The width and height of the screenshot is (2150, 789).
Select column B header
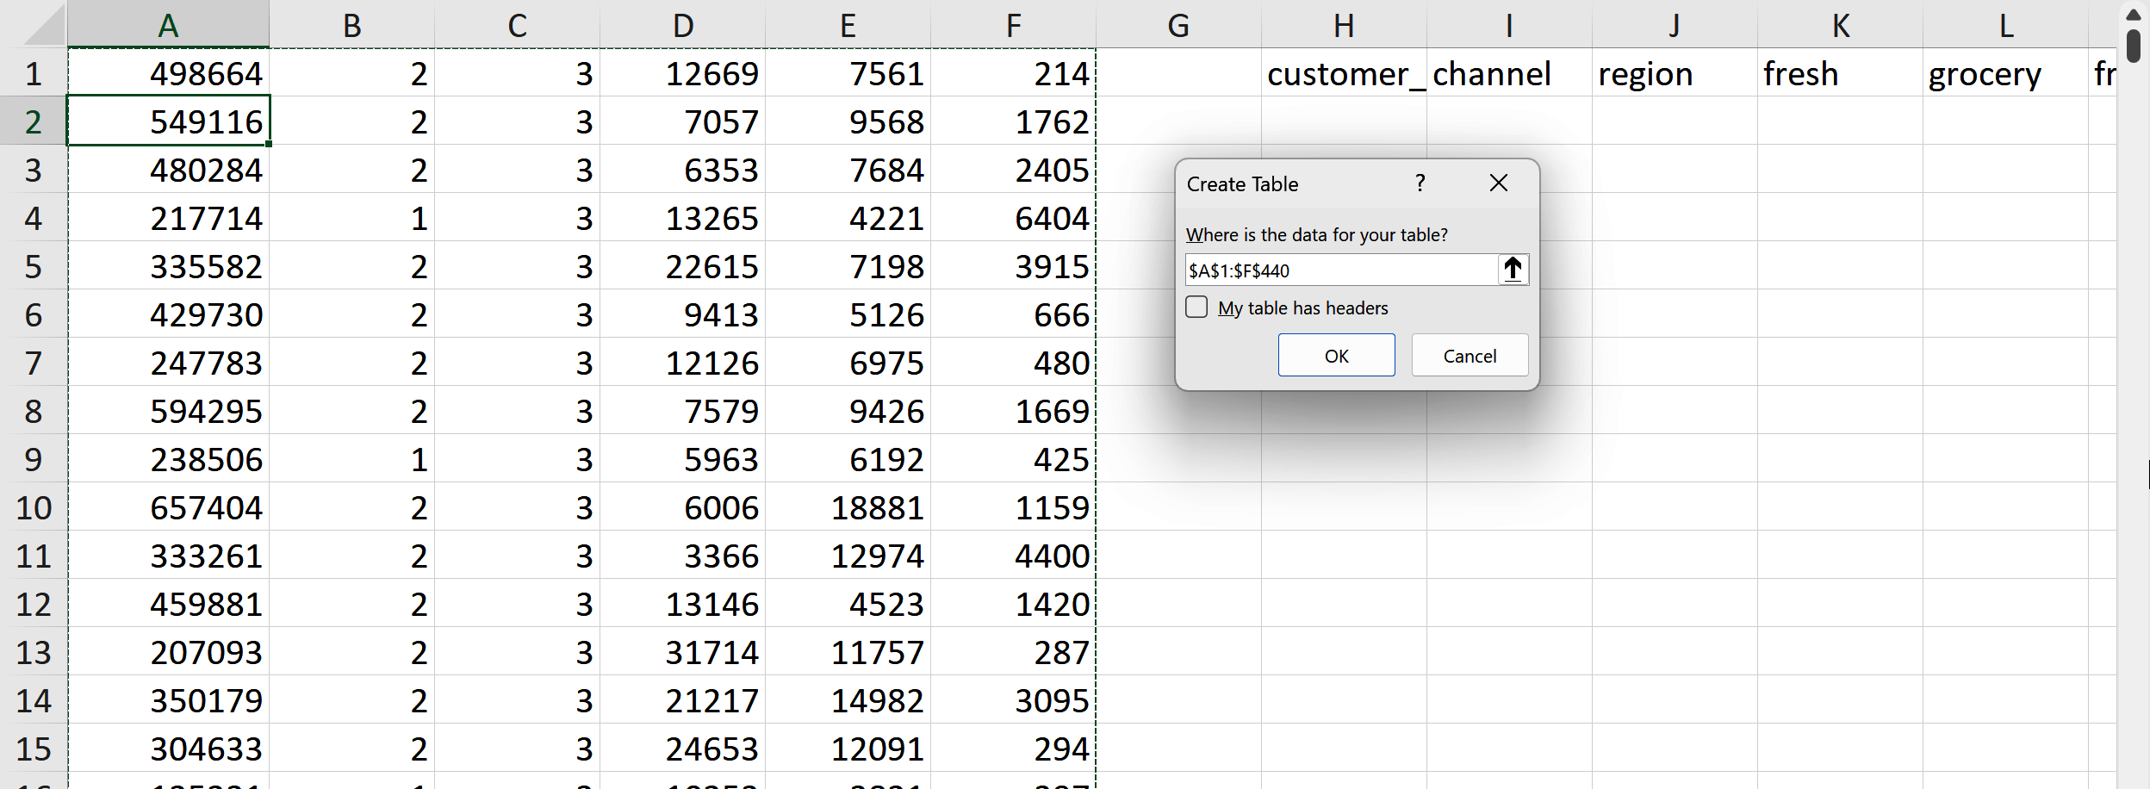point(351,25)
